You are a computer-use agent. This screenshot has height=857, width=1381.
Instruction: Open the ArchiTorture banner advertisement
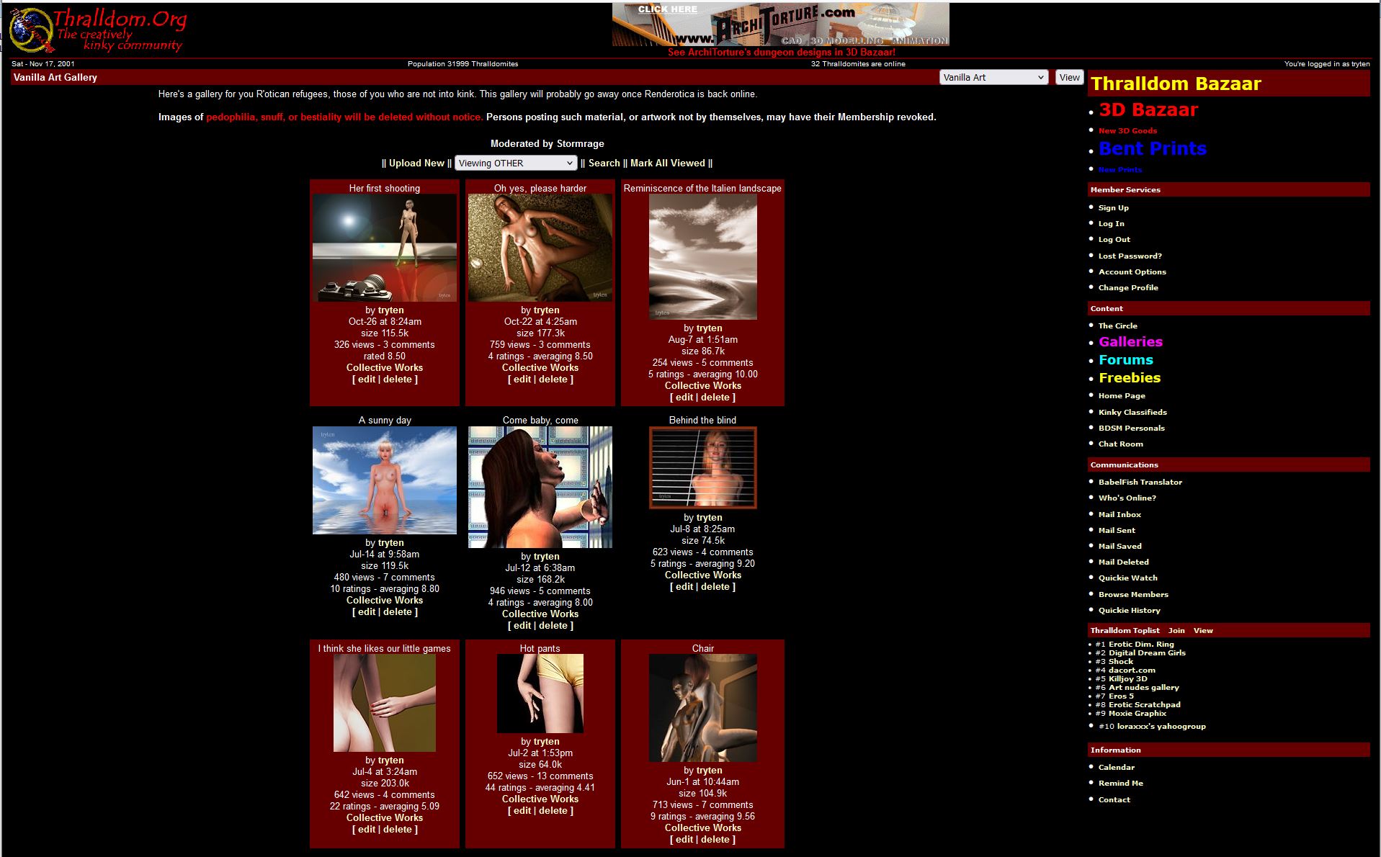pyautogui.click(x=780, y=24)
